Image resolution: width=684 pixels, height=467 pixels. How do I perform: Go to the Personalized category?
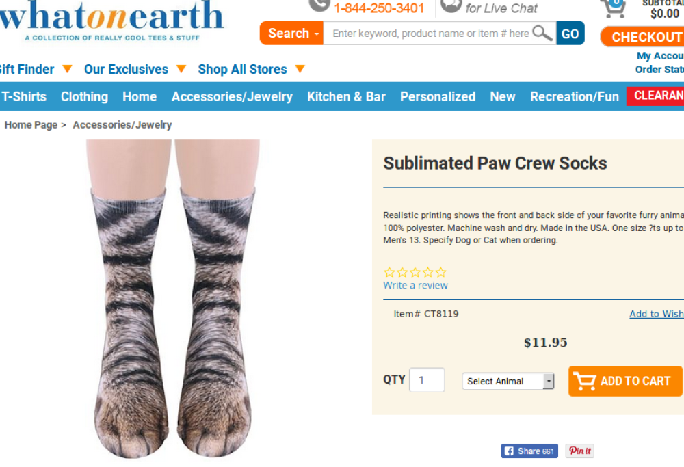click(438, 96)
